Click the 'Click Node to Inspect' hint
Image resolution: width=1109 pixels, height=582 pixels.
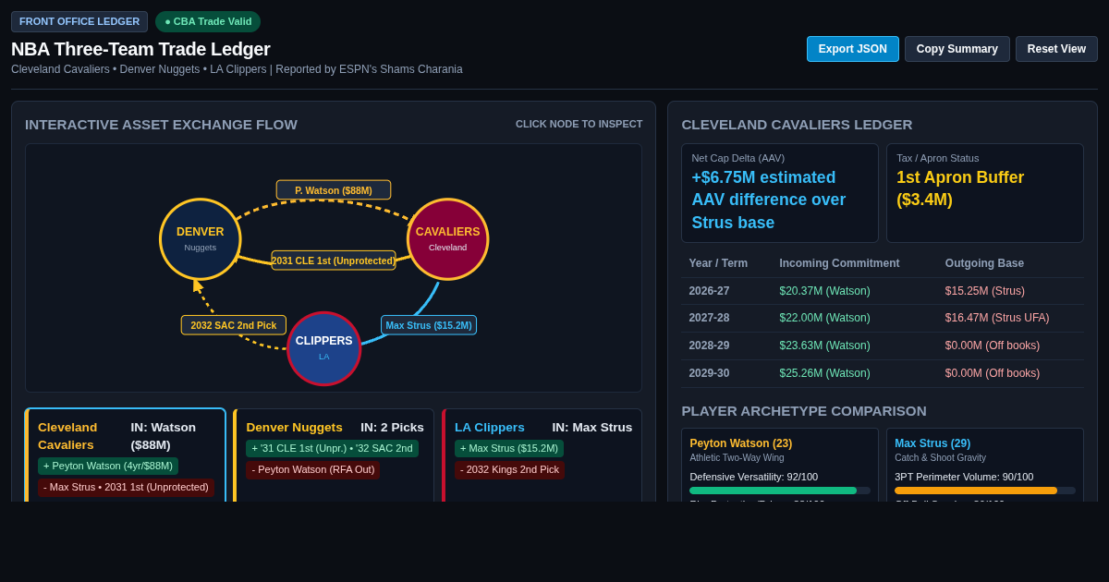pos(579,124)
